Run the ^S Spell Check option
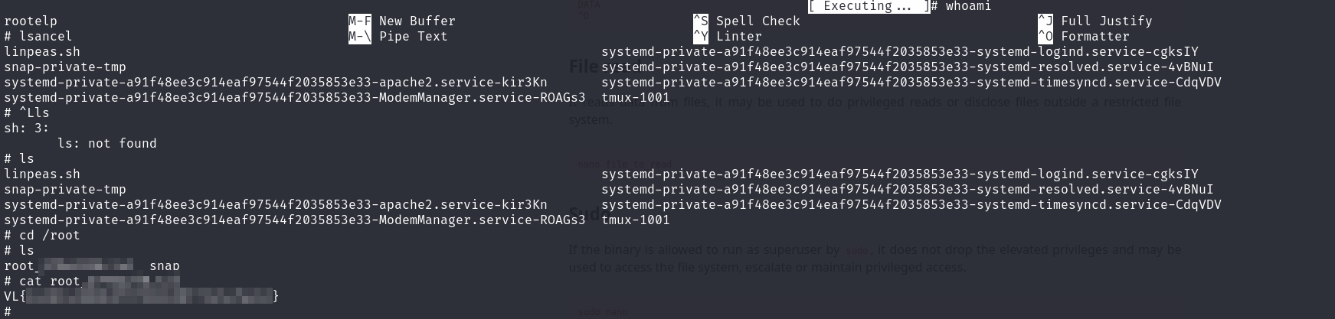1335x319 pixels. click(x=747, y=21)
